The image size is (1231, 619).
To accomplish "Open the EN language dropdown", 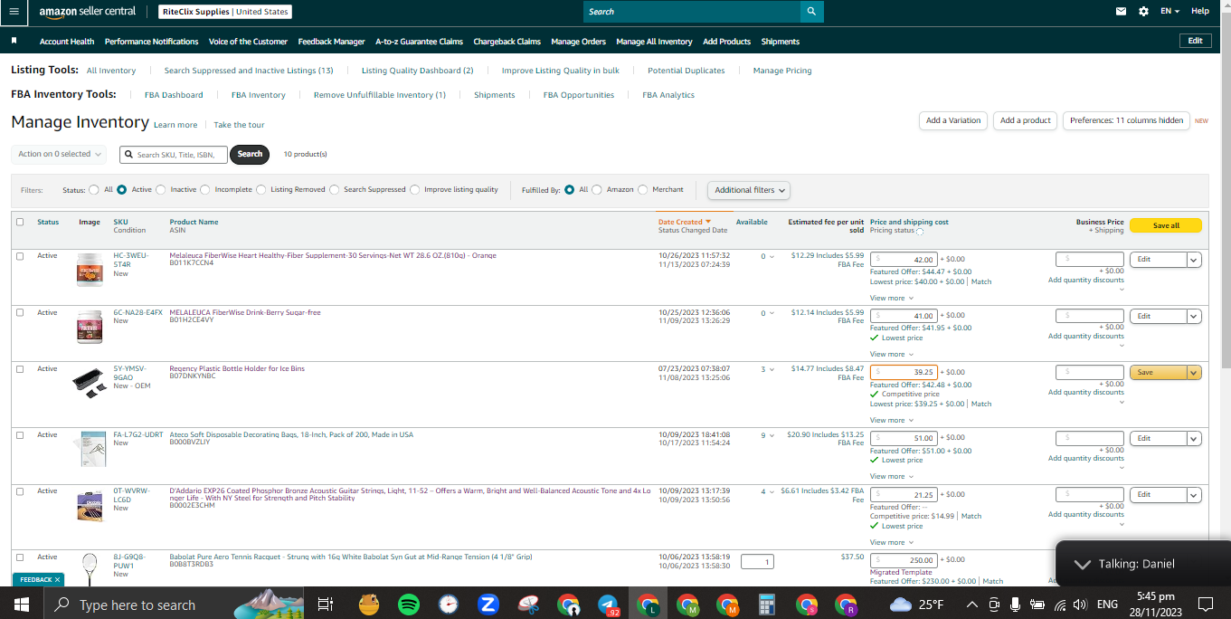I will point(1170,11).
